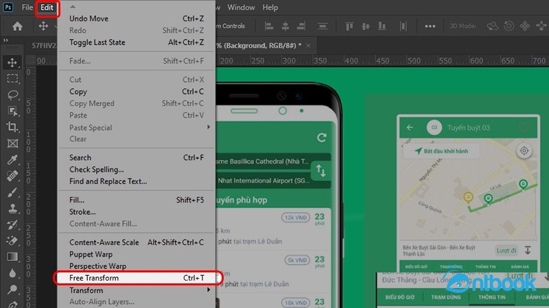Choose Stroke in the Edit menu
Viewport: 549px width, 308px height.
pos(137,212)
